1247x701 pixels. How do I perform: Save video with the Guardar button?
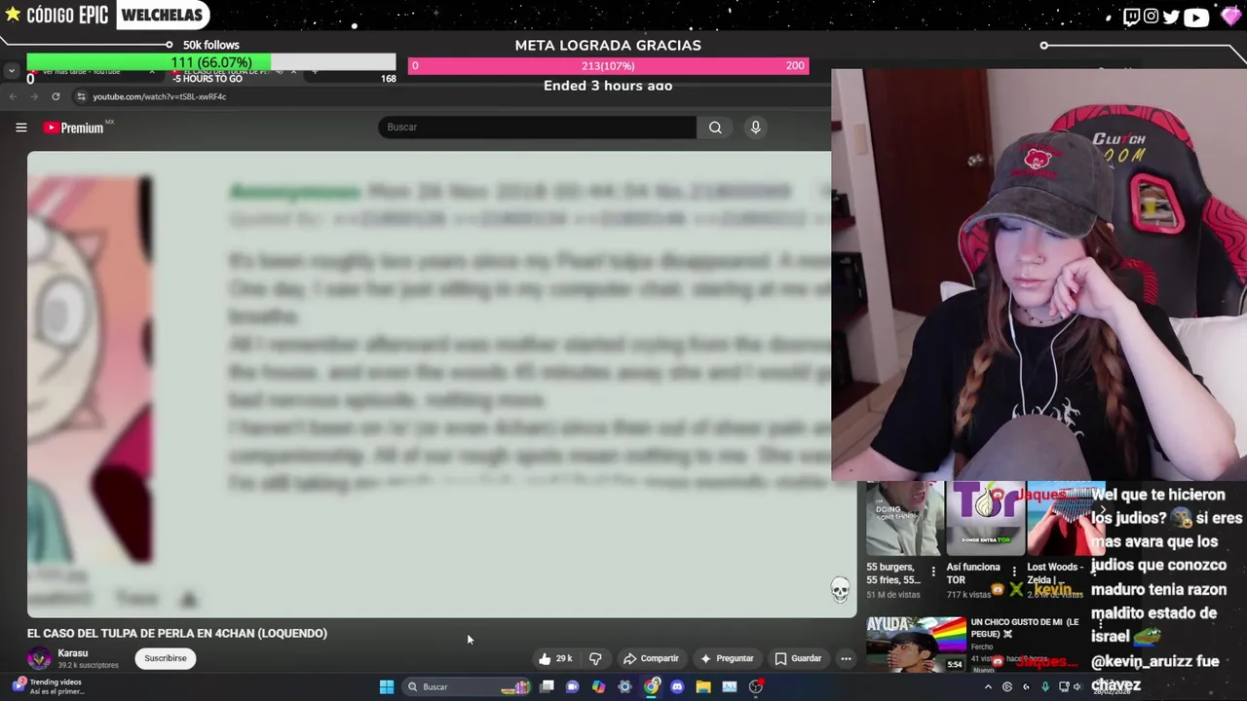point(798,658)
